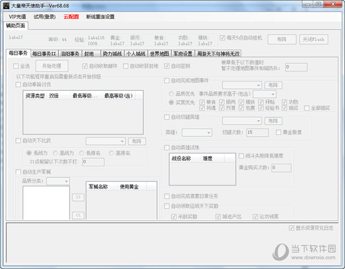Toggle 自动签到 checkbox
Screen dimensions: 345x269
(x=177, y=66)
